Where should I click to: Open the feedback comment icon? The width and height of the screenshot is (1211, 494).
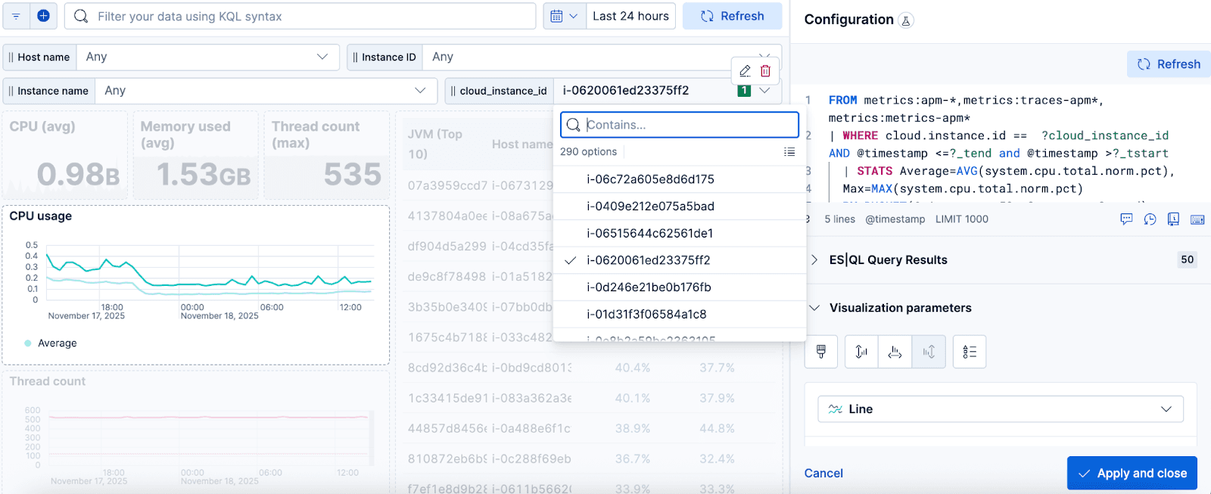(x=1126, y=219)
